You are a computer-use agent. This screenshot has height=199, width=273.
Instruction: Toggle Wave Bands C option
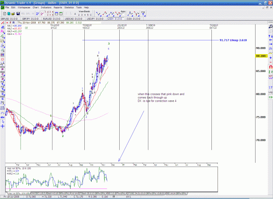pyautogui.click(x=91, y=15)
